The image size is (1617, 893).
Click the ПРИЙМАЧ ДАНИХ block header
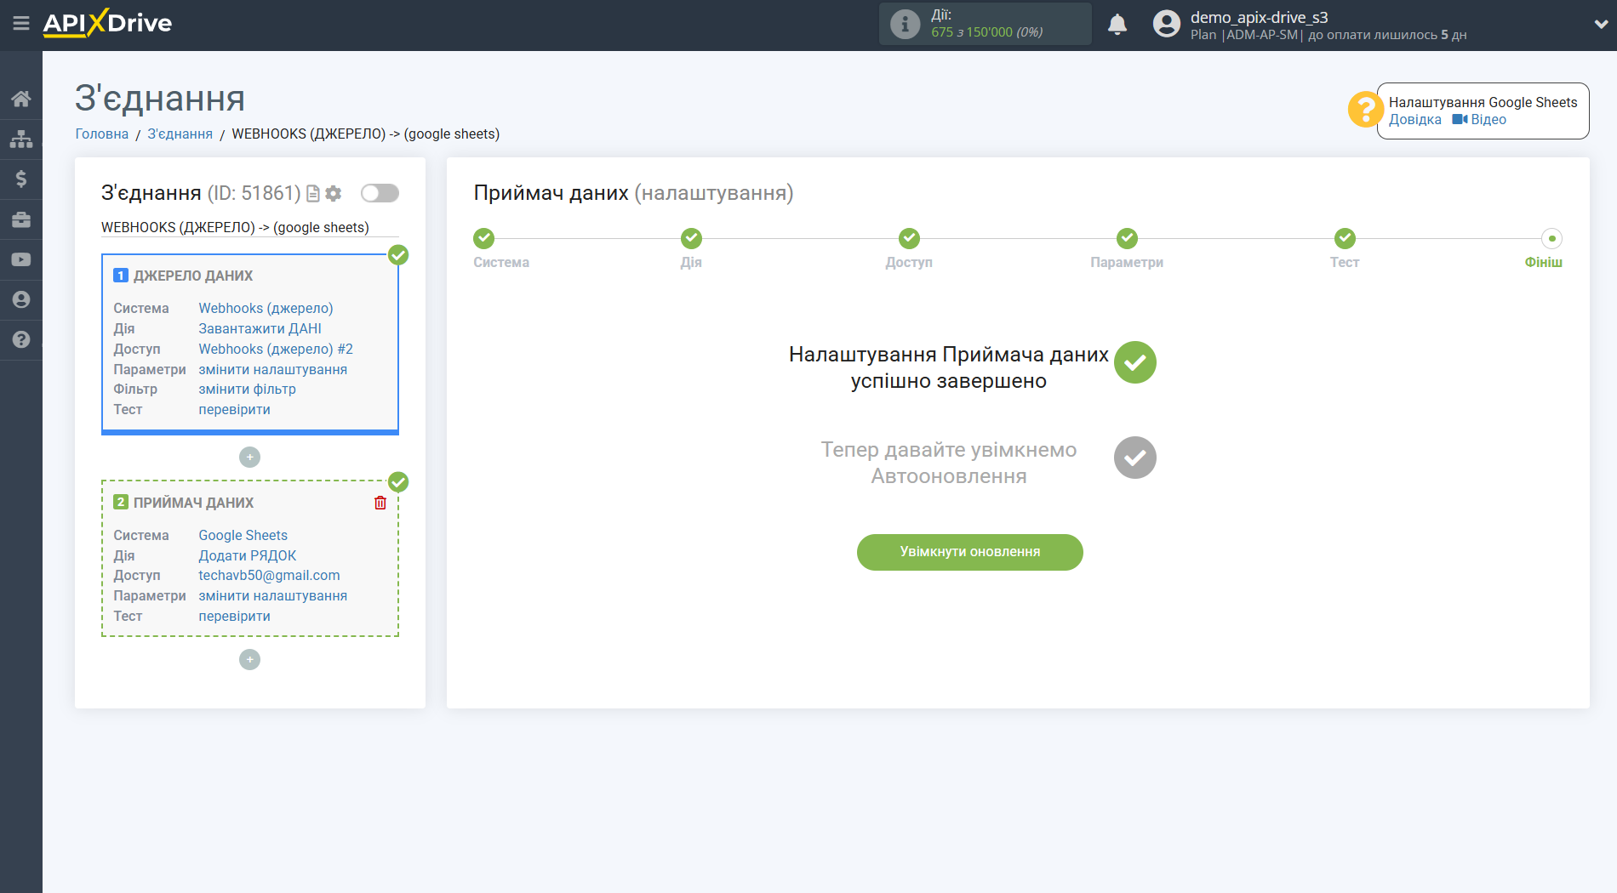[193, 503]
